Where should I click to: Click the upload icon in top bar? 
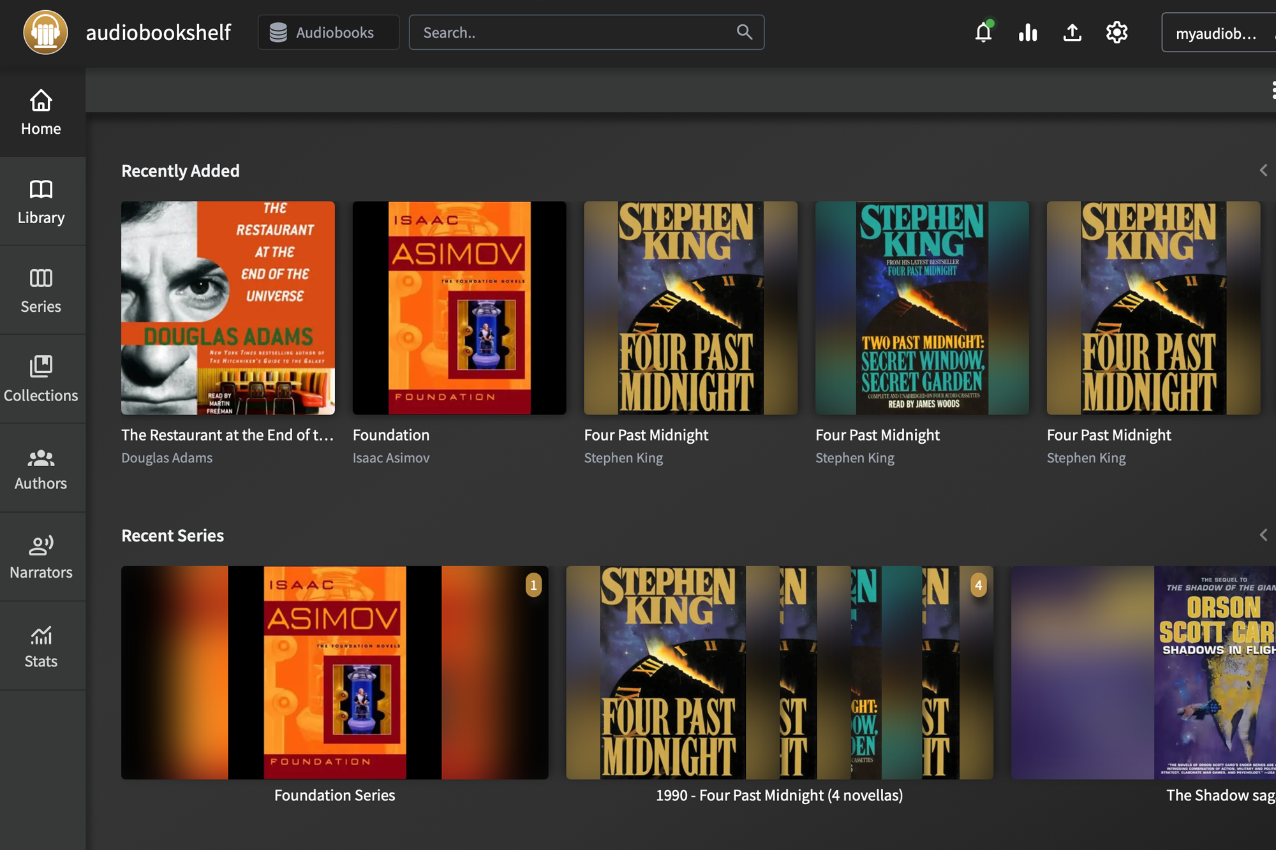(1072, 33)
